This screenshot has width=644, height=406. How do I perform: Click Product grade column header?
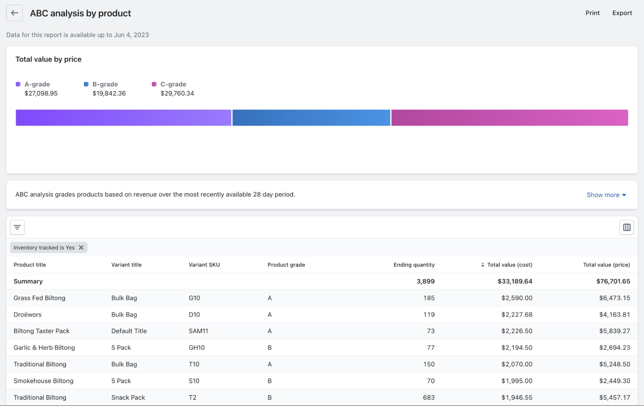coord(286,265)
